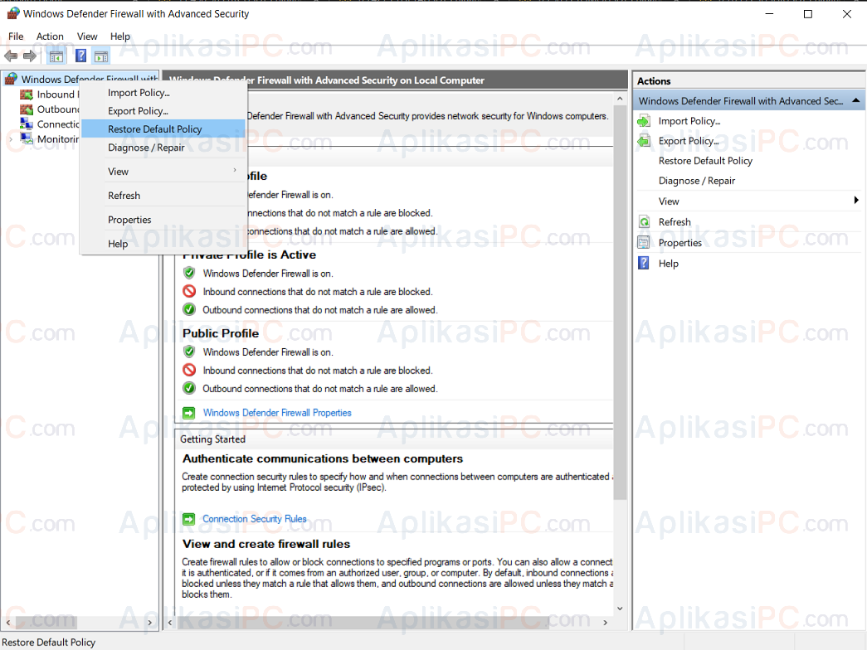Click the Help icon in Actions pane

(x=644, y=263)
